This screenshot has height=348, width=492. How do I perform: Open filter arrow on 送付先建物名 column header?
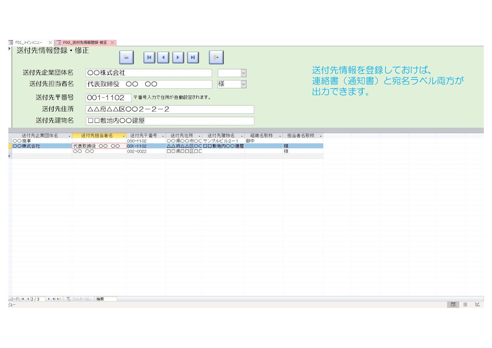tap(242, 136)
